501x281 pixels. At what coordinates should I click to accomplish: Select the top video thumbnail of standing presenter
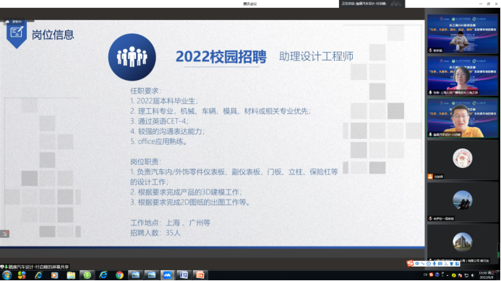463,34
